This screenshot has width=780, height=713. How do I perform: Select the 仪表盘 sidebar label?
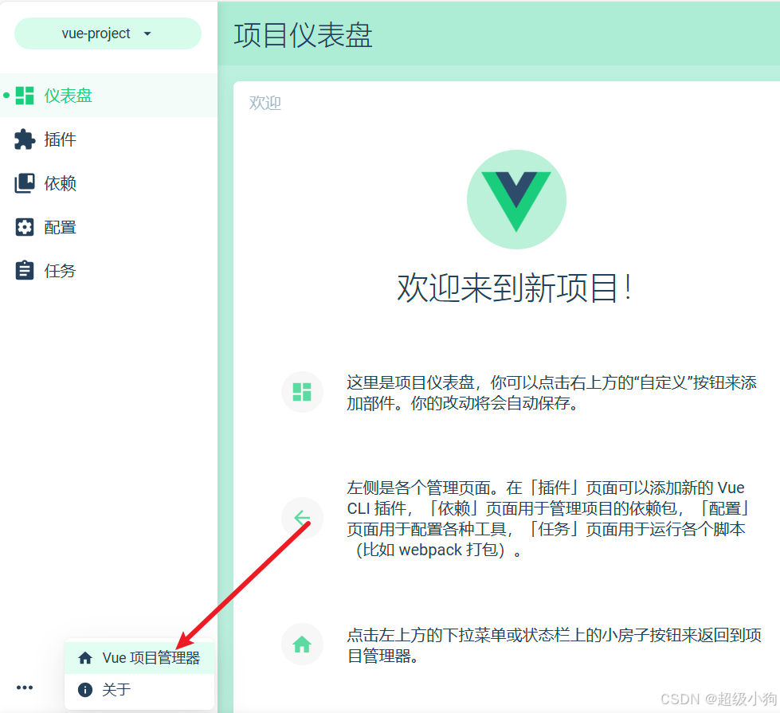[69, 96]
